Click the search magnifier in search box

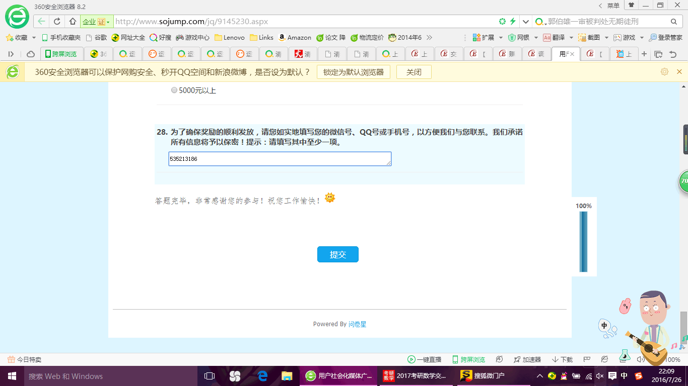point(673,22)
